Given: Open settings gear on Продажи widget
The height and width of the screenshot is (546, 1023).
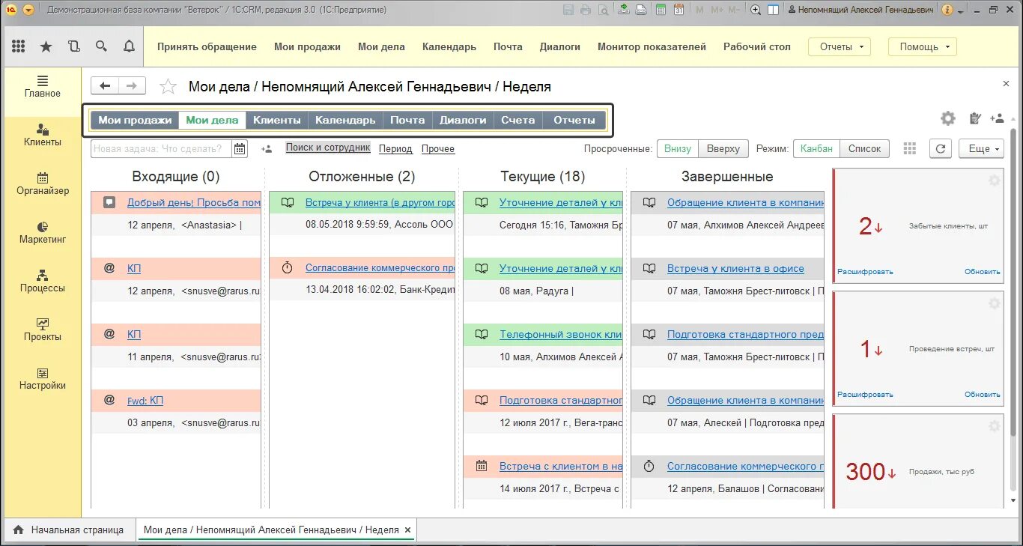Looking at the screenshot, I should point(994,426).
